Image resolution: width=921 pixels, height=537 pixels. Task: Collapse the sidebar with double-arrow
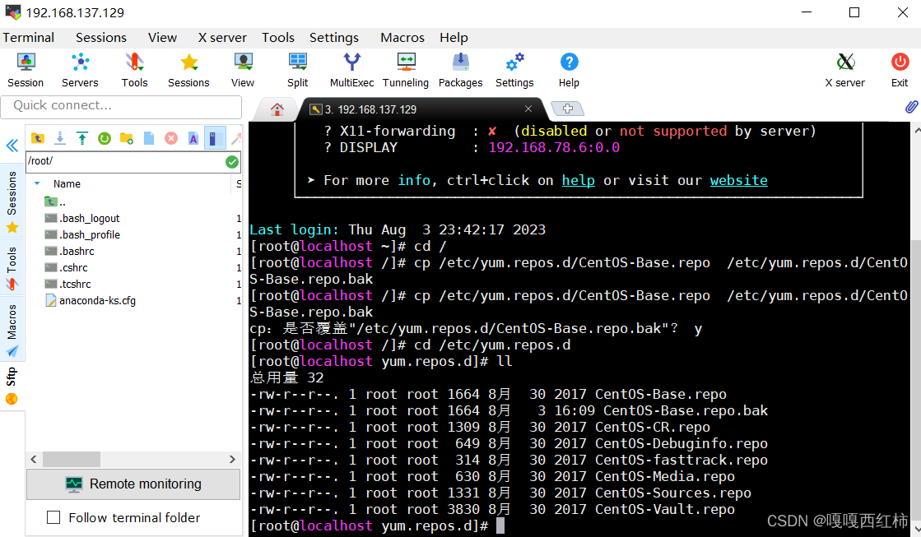(x=12, y=146)
